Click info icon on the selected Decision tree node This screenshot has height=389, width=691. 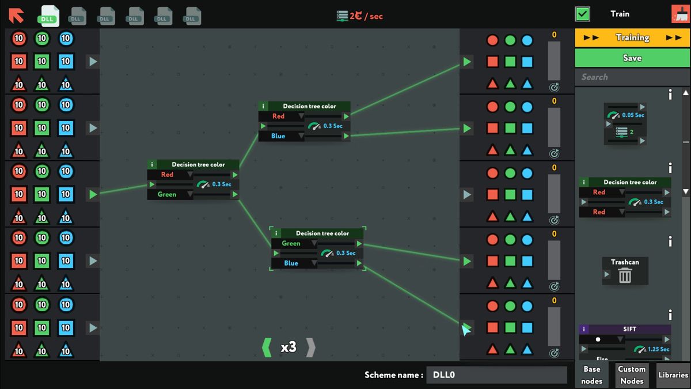pyautogui.click(x=276, y=233)
